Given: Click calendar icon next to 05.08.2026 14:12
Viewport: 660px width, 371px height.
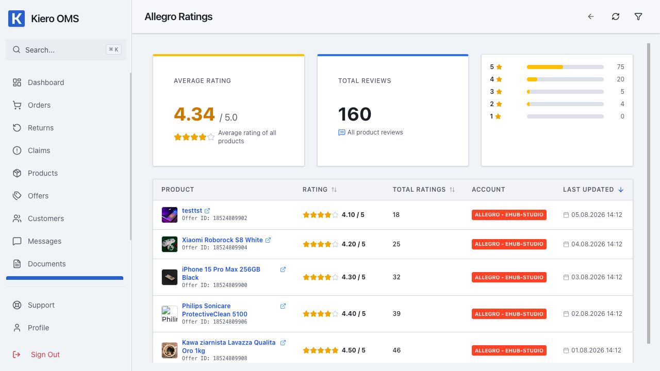Looking at the screenshot, I should [x=566, y=215].
